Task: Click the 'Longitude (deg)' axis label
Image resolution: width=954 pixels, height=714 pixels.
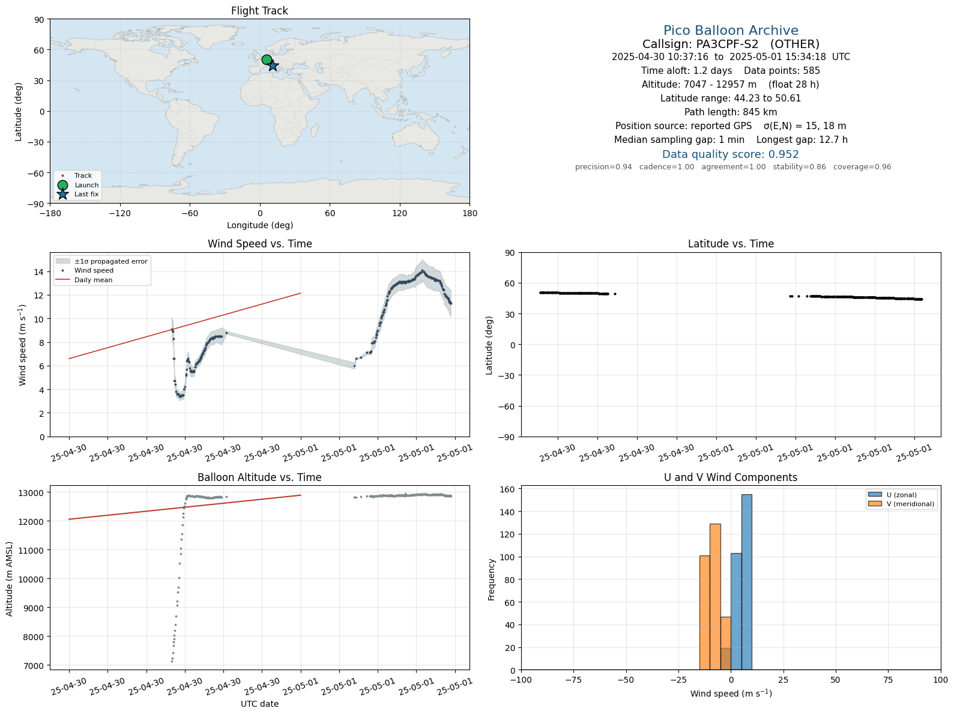Action: [260, 225]
